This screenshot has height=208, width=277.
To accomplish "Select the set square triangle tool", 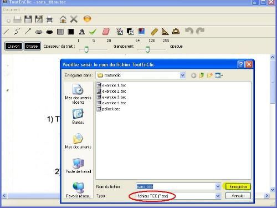I will pyautogui.click(x=165, y=32).
